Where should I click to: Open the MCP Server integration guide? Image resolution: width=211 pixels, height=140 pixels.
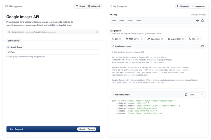click(134, 39)
